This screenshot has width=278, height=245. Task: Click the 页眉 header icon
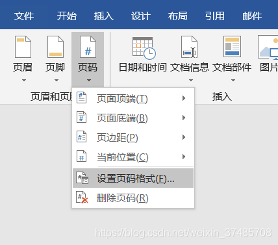[x=23, y=47]
